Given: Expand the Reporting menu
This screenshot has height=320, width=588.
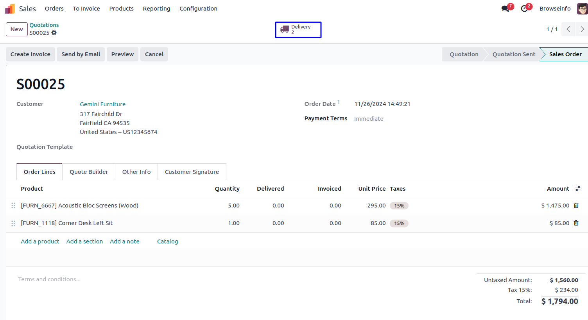Looking at the screenshot, I should click(x=156, y=9).
